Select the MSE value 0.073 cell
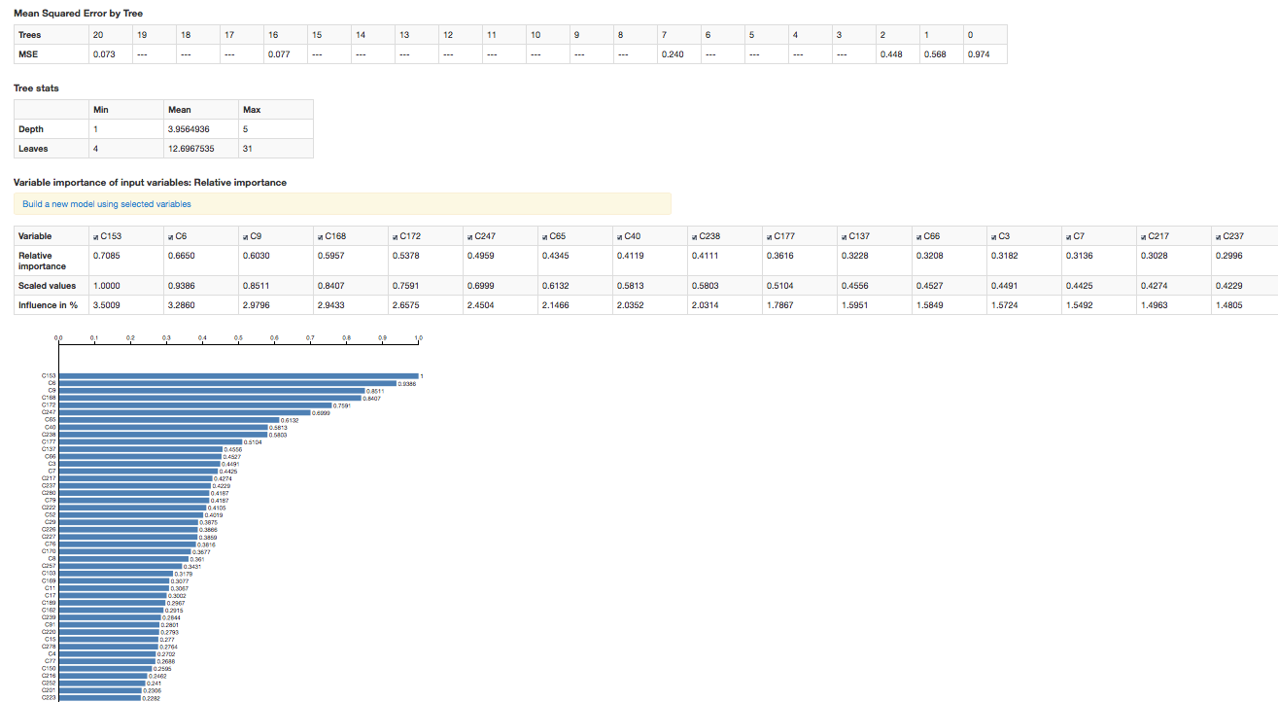Viewport: 1278px width, 702px height. (109, 54)
